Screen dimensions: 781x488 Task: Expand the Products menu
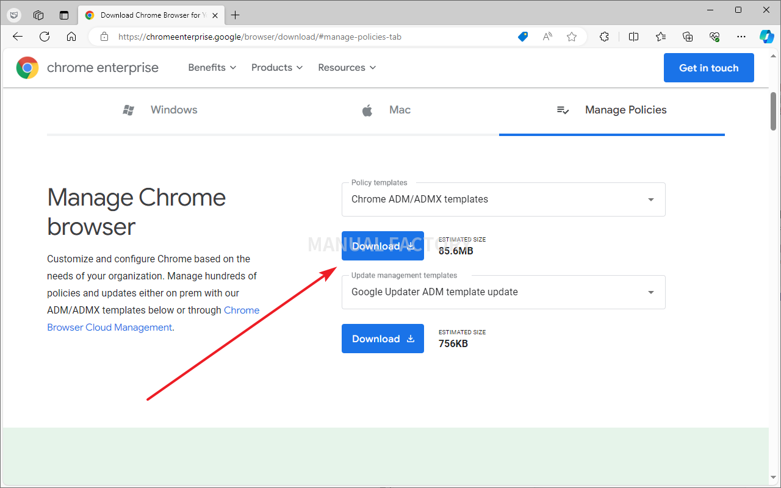(x=277, y=68)
